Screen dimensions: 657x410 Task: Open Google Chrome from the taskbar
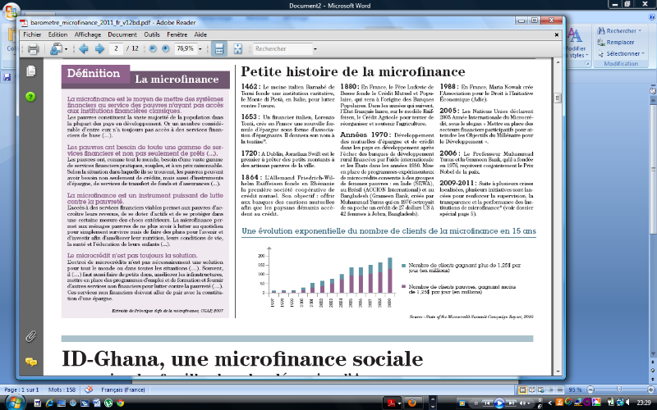120,403
